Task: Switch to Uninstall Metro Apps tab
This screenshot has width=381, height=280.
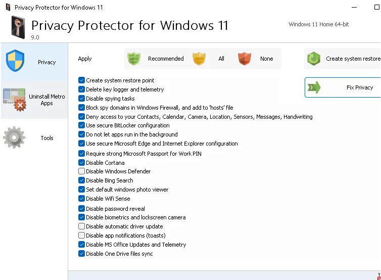Action: (46, 100)
